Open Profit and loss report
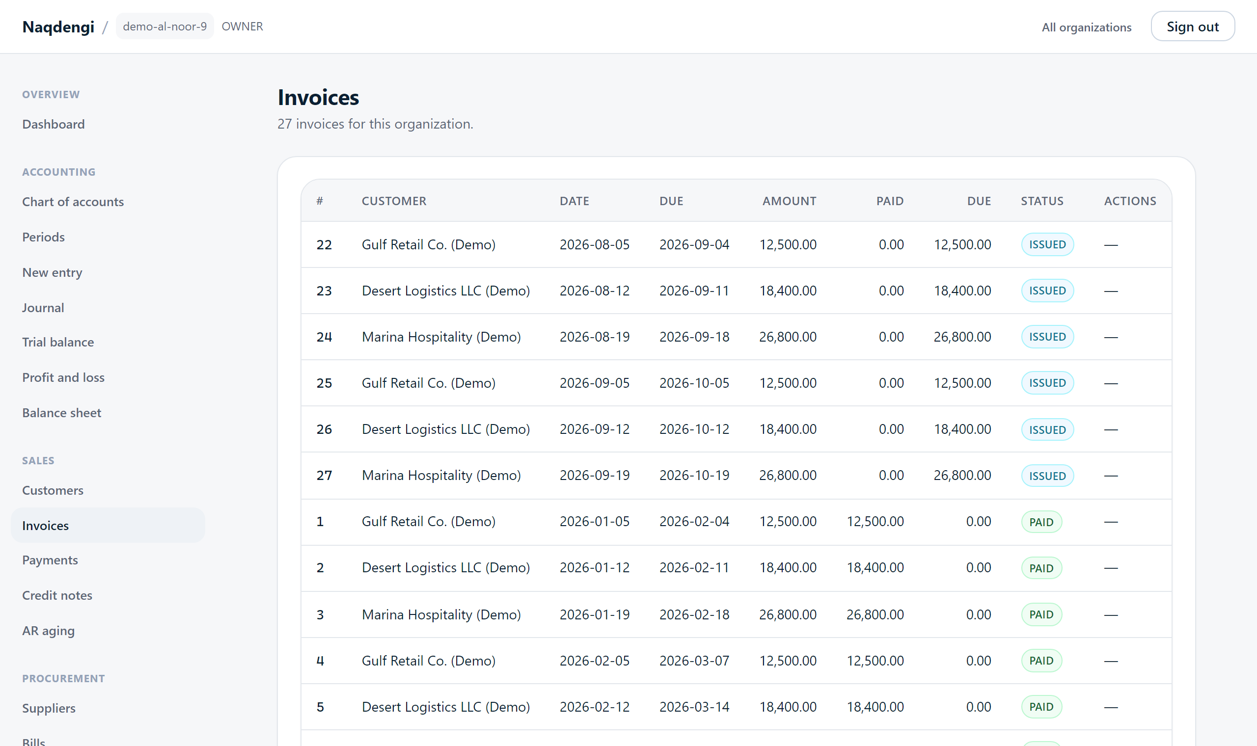Viewport: 1257px width, 746px height. (x=63, y=377)
